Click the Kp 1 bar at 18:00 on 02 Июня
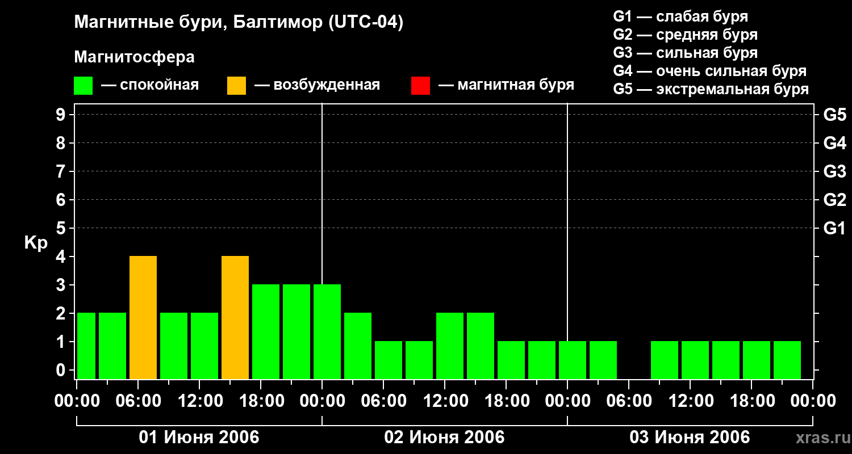852x454 pixels. 511,360
